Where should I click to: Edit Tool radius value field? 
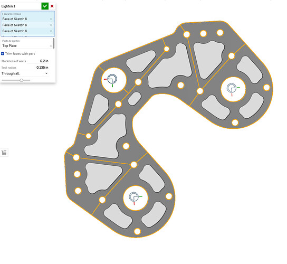pyautogui.click(x=42, y=68)
